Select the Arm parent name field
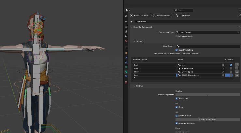Screen dimensions: 241x133 [154, 75]
